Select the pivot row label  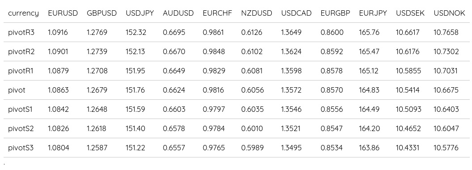(x=17, y=90)
